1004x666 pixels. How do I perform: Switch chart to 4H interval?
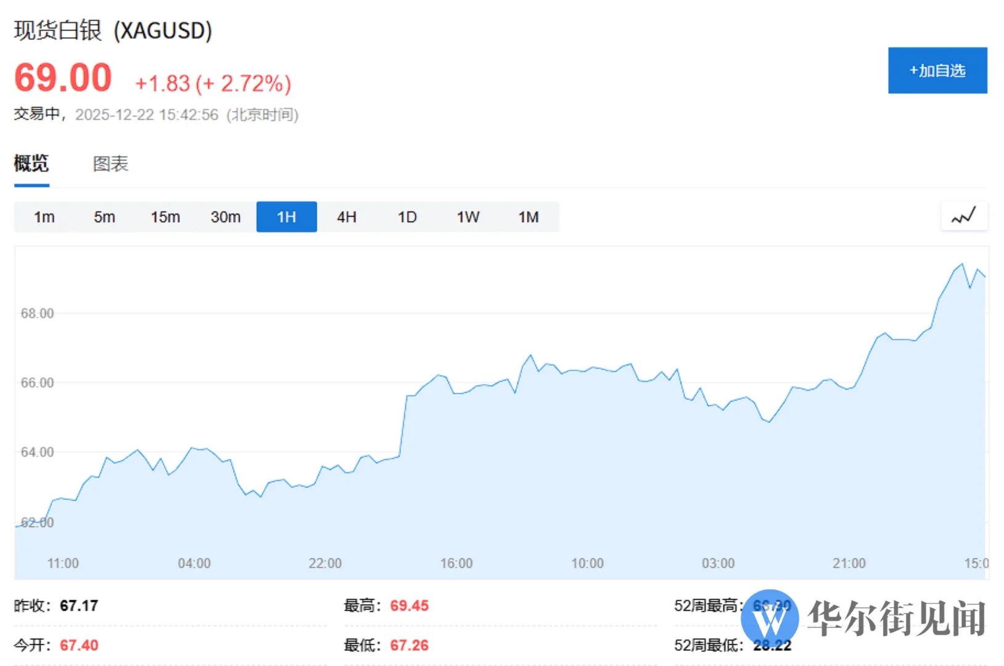347,217
